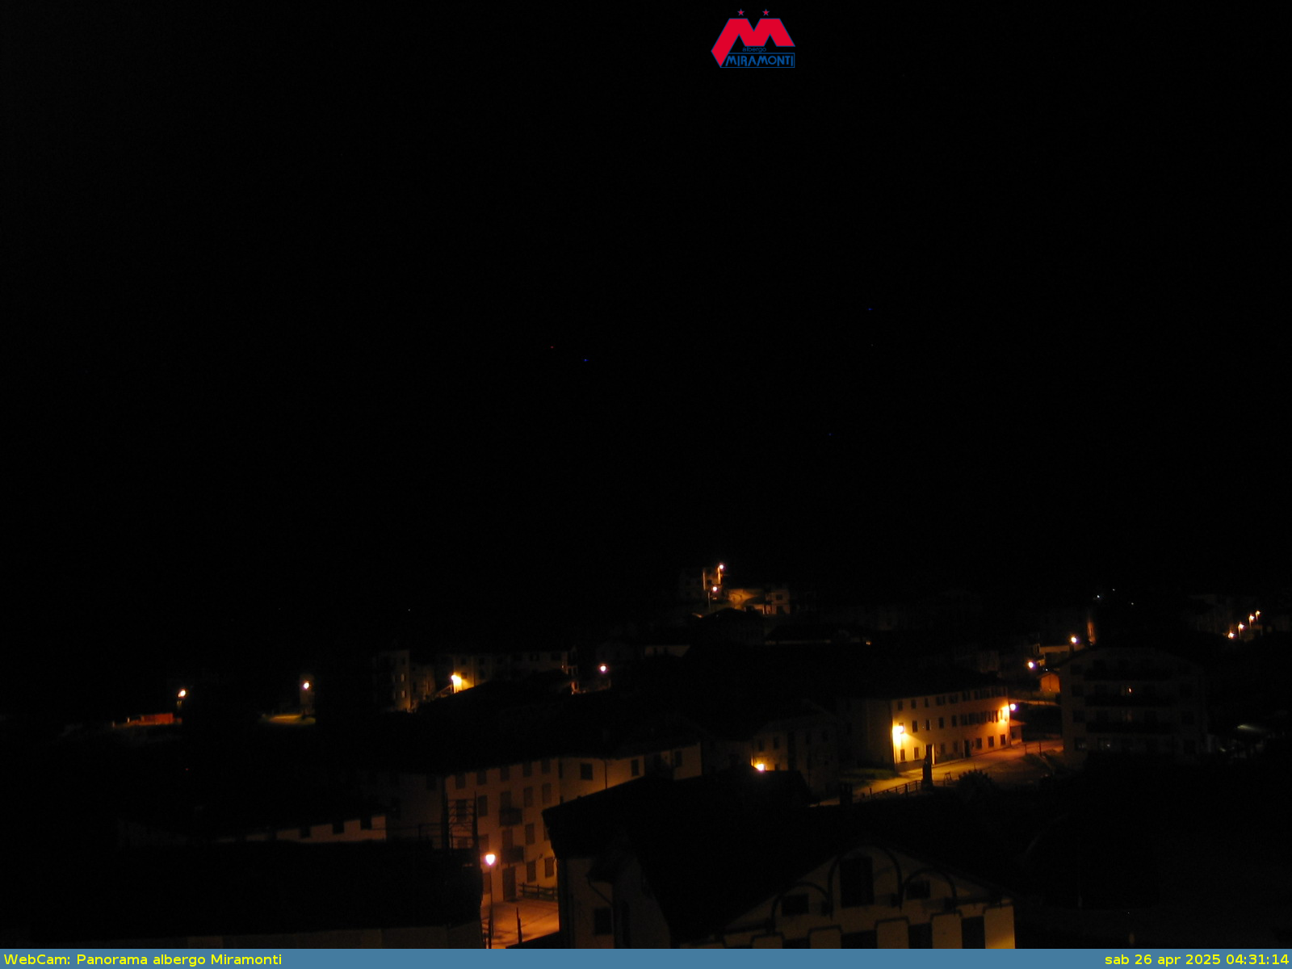
Task: Click the date sab 26 apr 2025
Action: (x=1163, y=959)
